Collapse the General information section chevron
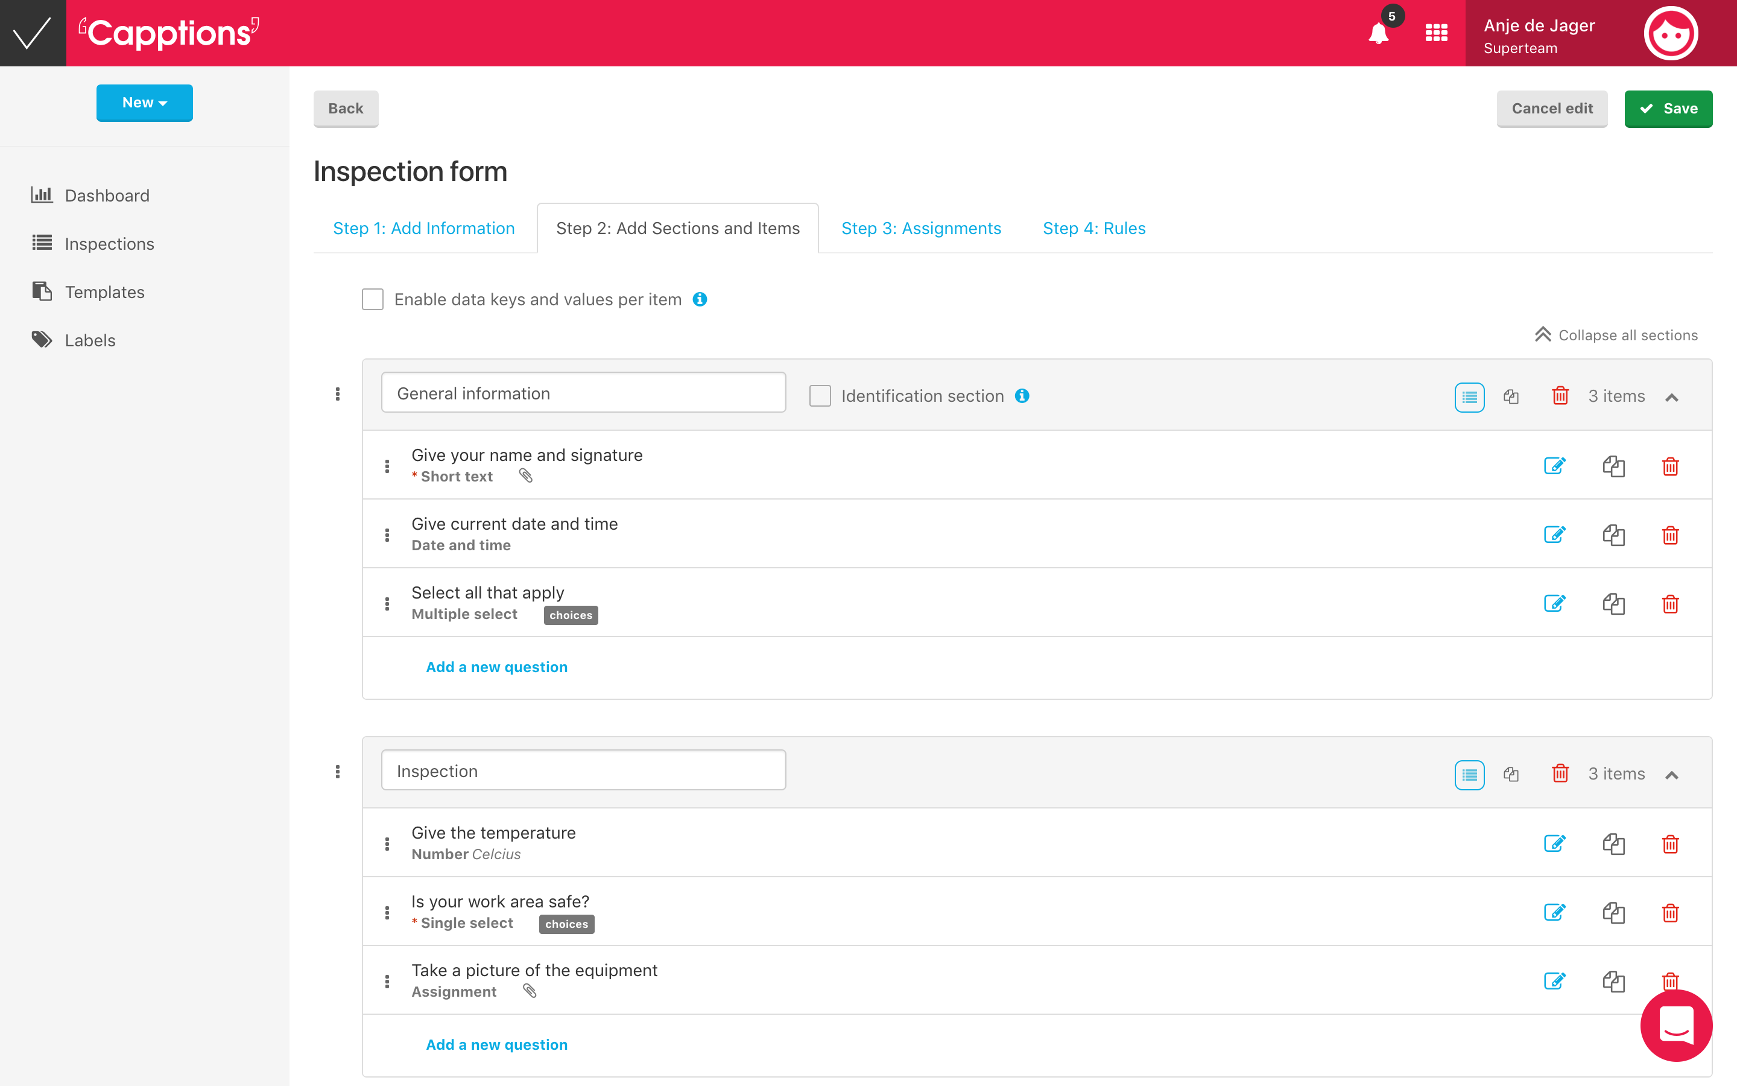Viewport: 1737px width, 1086px height. [1672, 397]
